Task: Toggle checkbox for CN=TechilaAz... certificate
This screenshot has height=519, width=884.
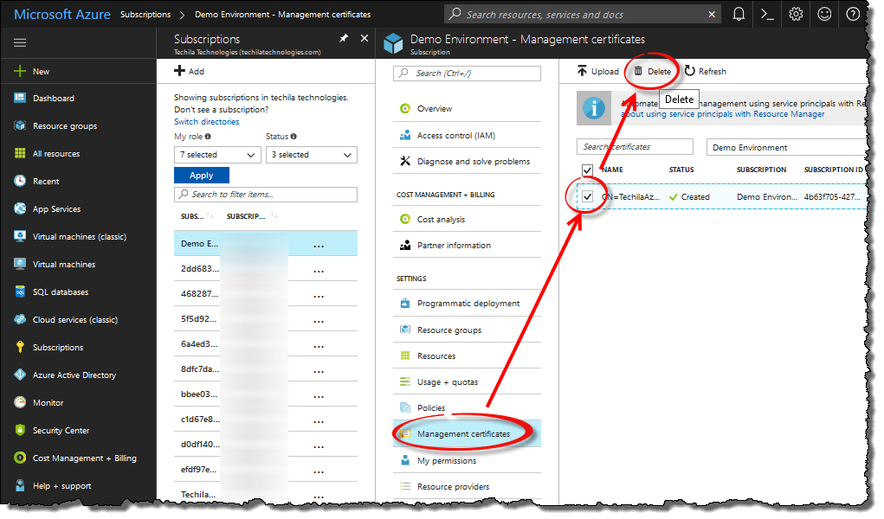Action: [x=587, y=196]
